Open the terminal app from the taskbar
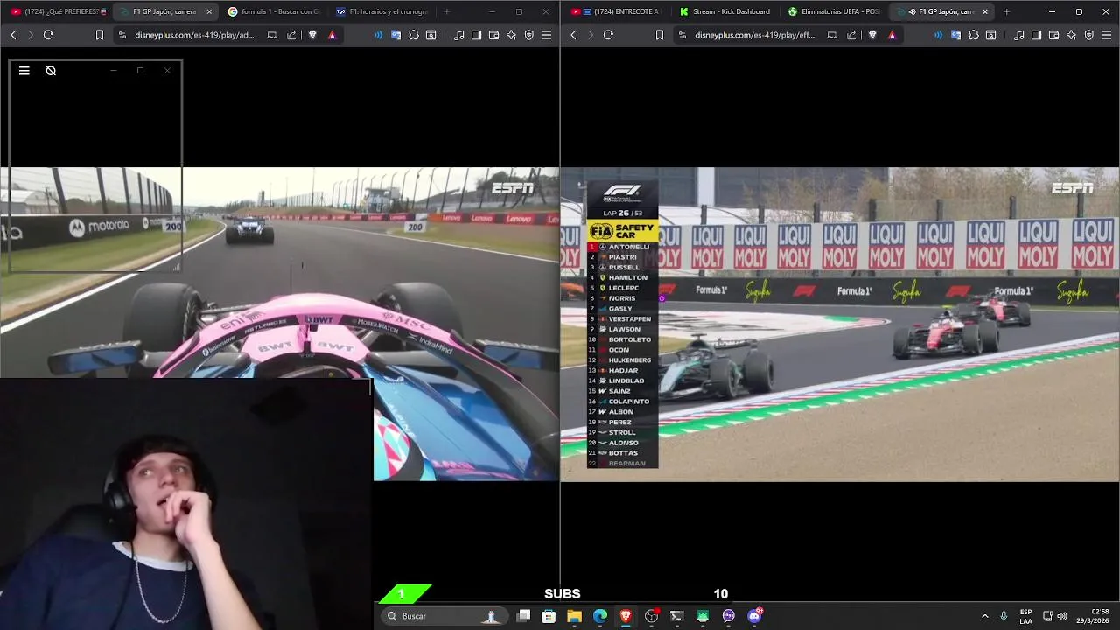The width and height of the screenshot is (1120, 630). click(x=676, y=616)
